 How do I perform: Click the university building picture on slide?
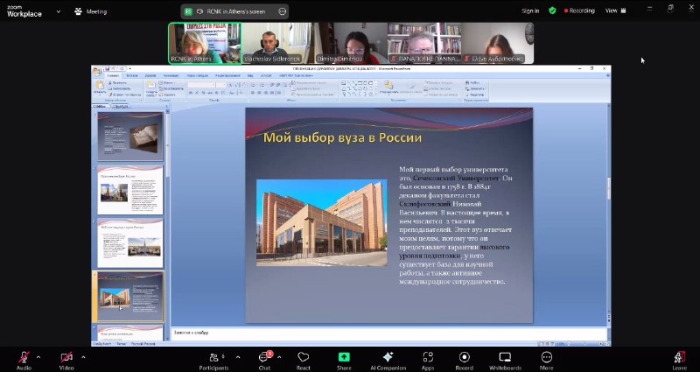pos(321,222)
